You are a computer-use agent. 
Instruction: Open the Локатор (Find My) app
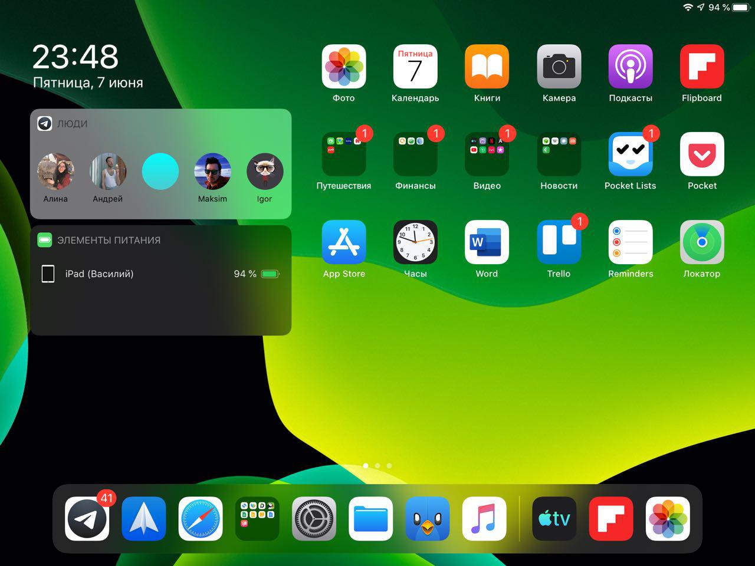click(702, 242)
